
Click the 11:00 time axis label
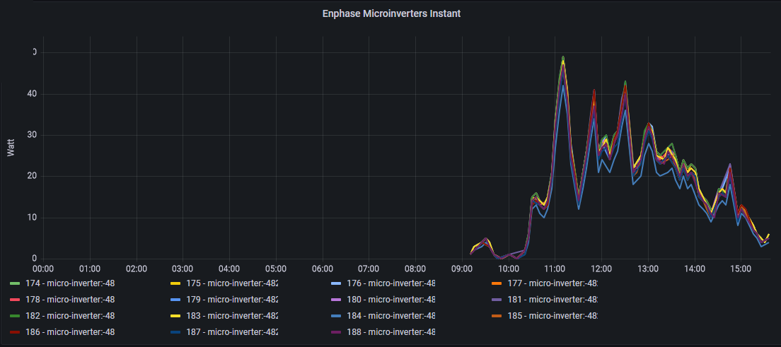tap(555, 269)
